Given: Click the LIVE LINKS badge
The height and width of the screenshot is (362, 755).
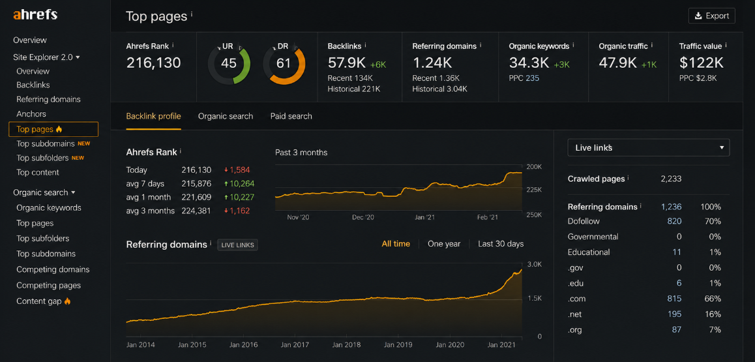Looking at the screenshot, I should pos(237,245).
